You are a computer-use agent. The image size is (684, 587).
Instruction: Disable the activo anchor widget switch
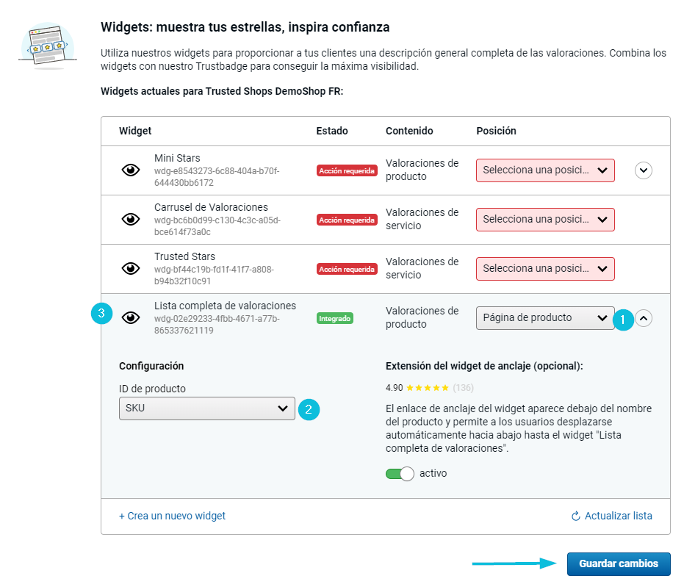pos(400,473)
